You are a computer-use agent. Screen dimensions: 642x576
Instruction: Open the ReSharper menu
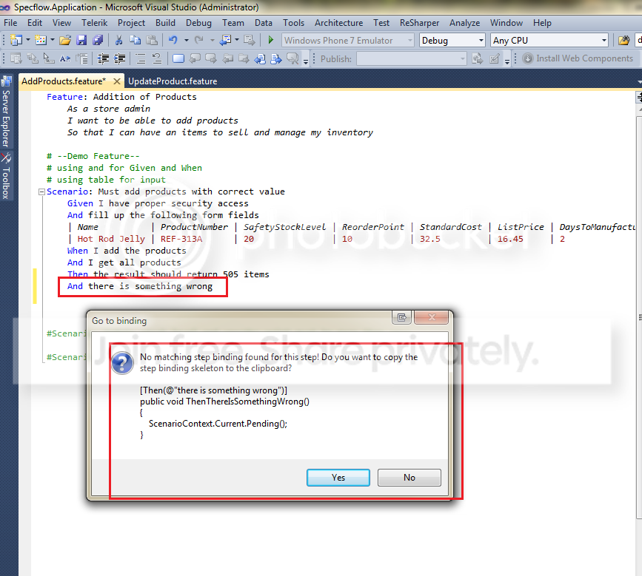click(419, 23)
